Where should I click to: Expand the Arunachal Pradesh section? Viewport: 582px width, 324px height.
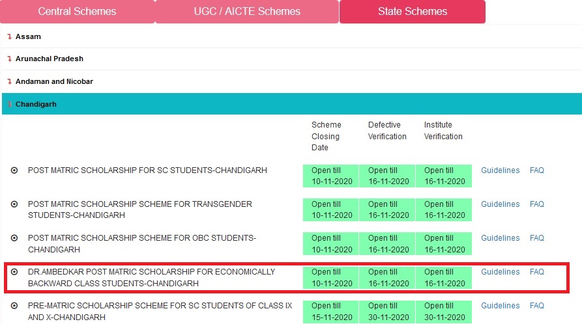click(x=49, y=59)
